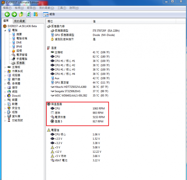
Task: Click the fan icon beside 降溫風扇
Action: click(x=49, y=104)
